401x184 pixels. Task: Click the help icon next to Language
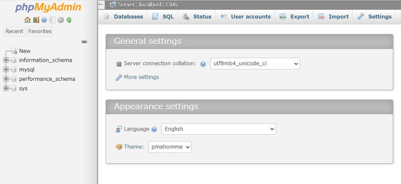[x=154, y=129]
